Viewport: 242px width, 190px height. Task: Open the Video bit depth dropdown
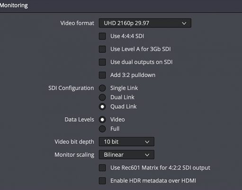[126, 142]
